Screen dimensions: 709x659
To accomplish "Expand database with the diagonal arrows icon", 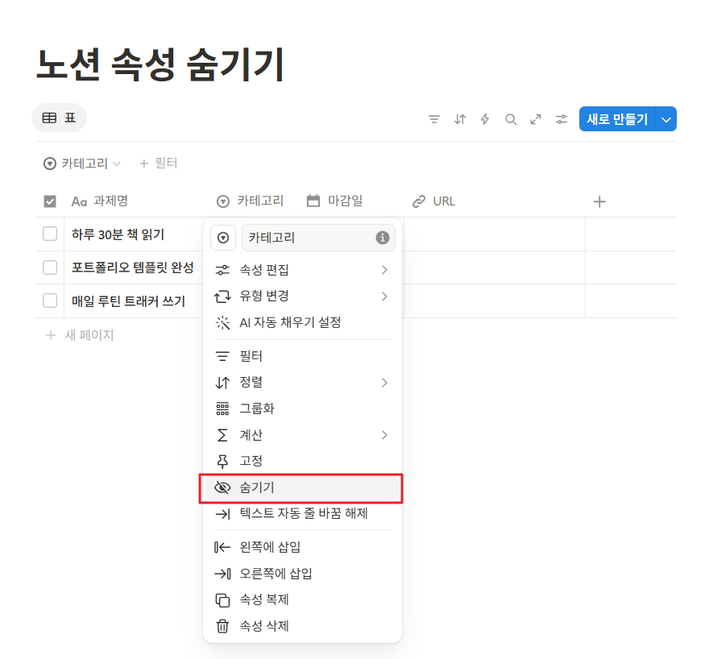I will point(536,118).
